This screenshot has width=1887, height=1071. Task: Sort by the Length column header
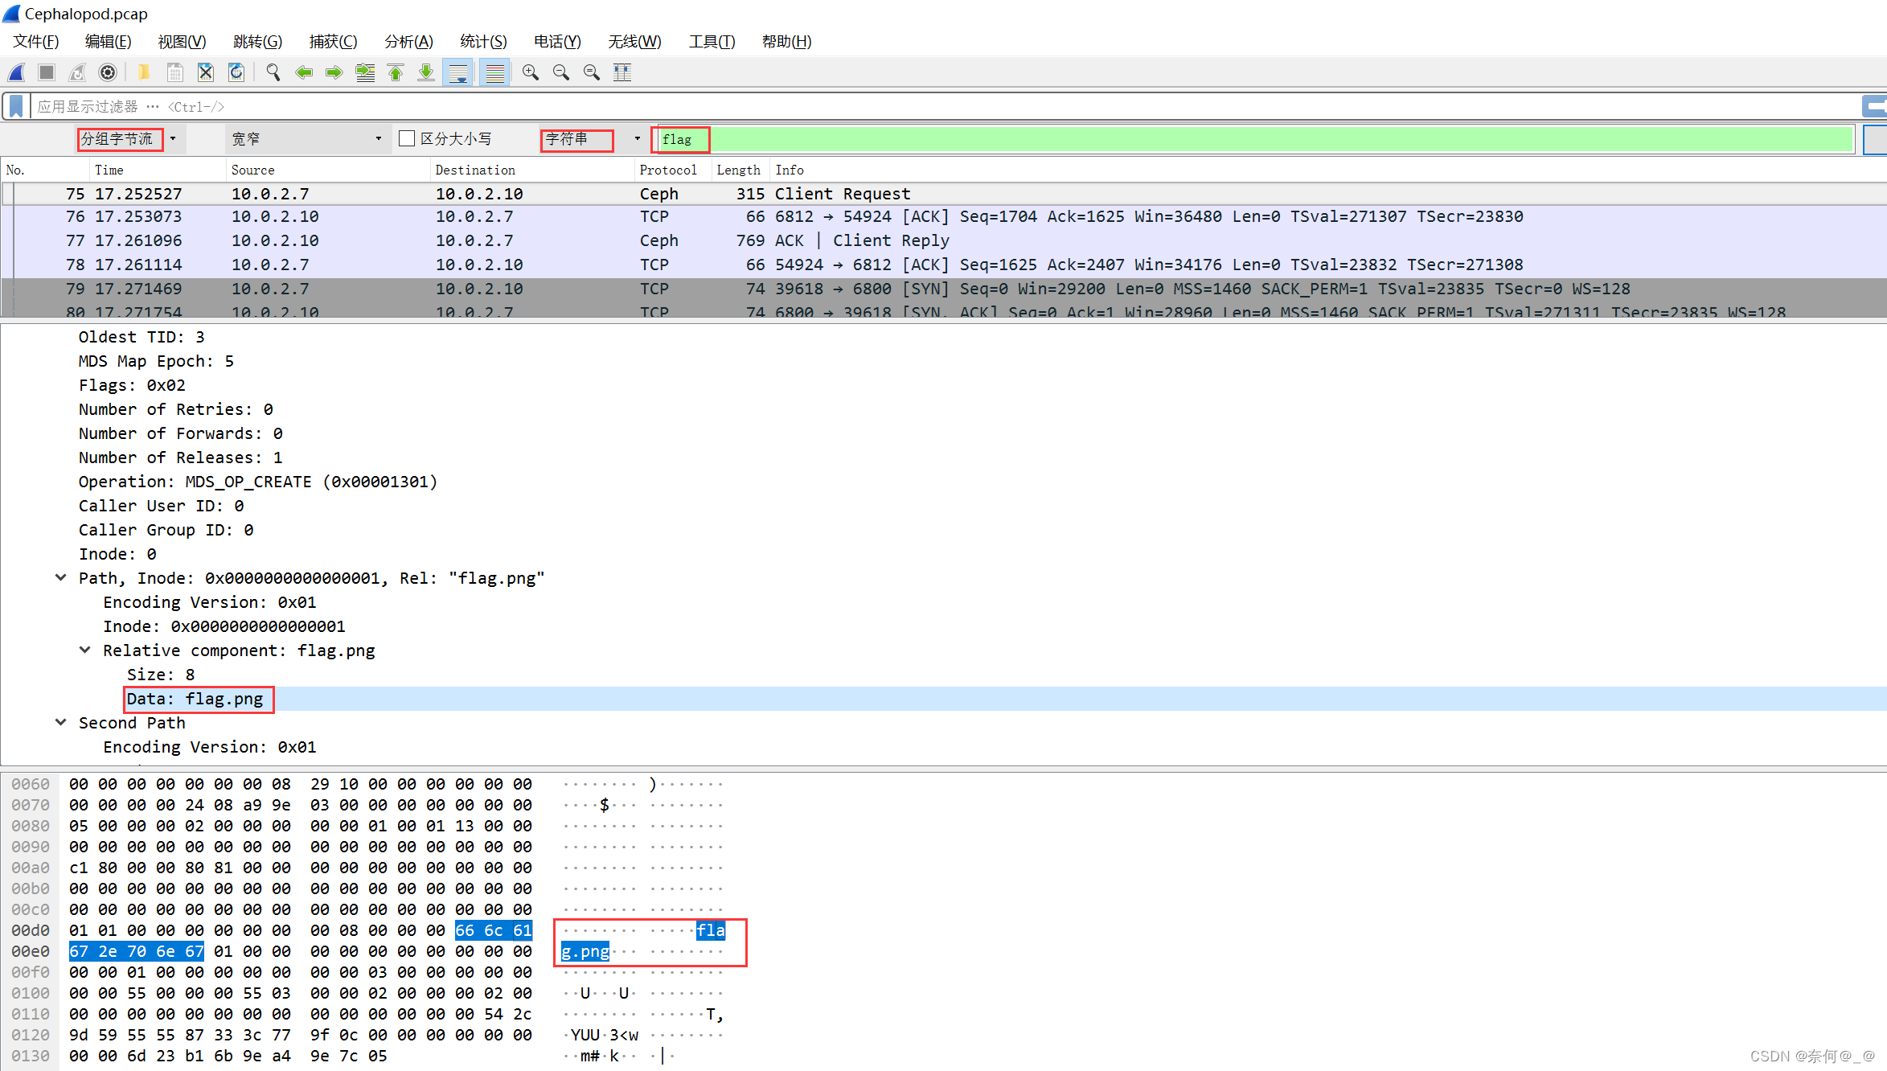(740, 170)
